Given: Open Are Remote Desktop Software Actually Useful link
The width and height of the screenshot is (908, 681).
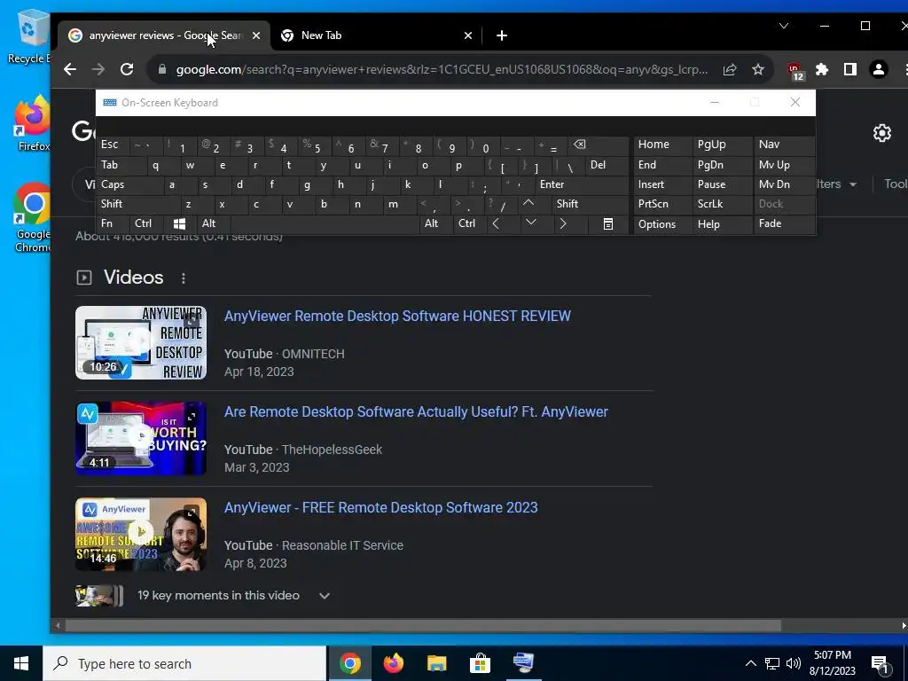Looking at the screenshot, I should point(416,411).
